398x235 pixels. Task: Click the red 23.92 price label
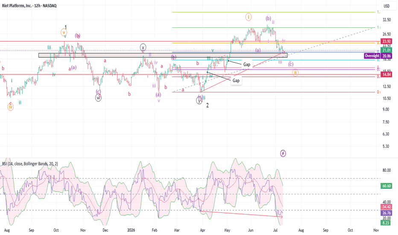pos(386,41)
